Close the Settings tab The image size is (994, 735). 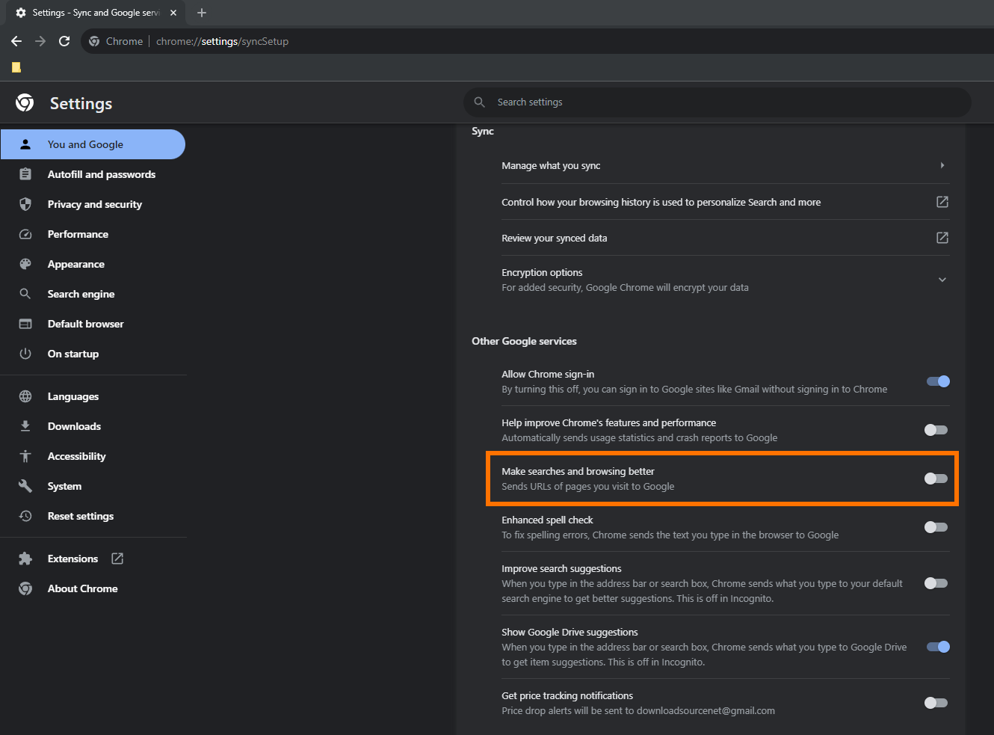coord(173,13)
